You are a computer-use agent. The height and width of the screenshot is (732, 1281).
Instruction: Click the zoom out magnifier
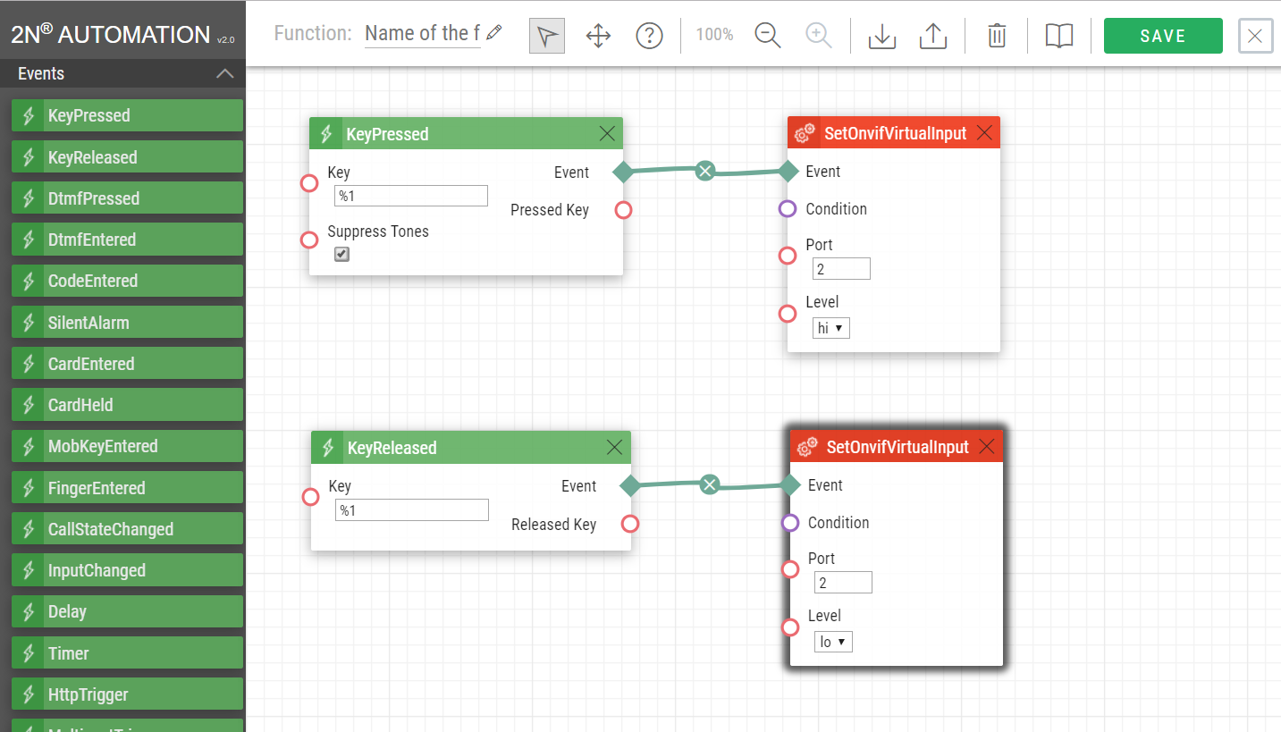[x=768, y=36]
